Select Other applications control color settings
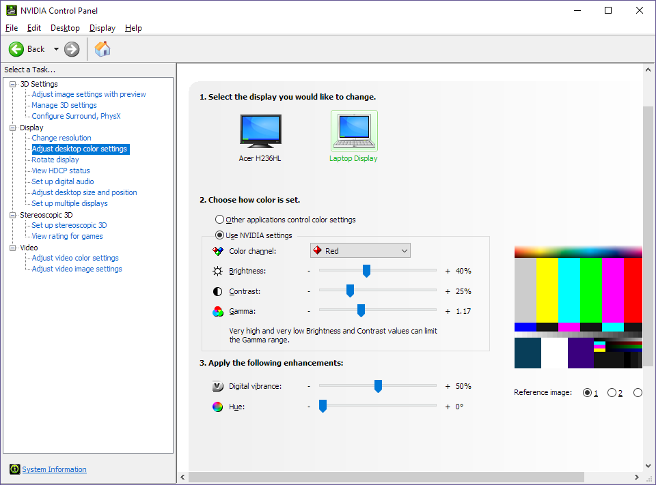 pos(219,220)
